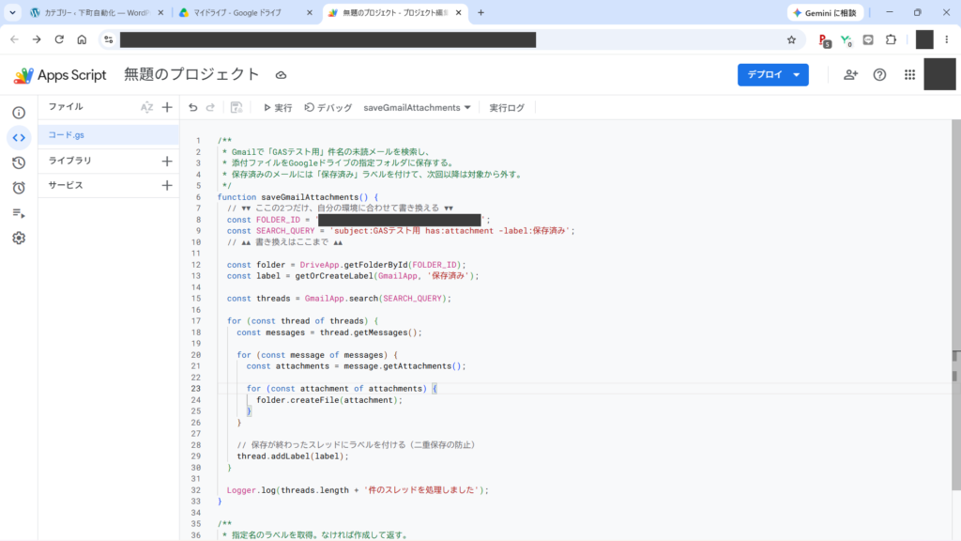This screenshot has height=541, width=961.
Task: Open the Google account avatar
Action: pos(939,74)
